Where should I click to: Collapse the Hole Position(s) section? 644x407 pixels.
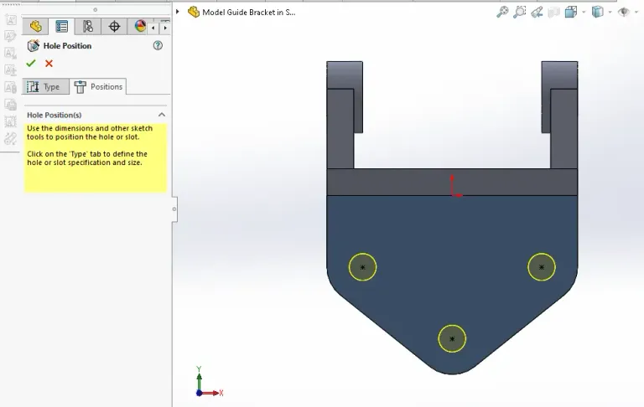[162, 115]
